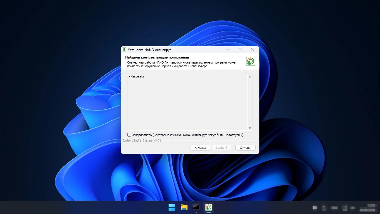Cancel the installation with Отмена

[x=245, y=148]
